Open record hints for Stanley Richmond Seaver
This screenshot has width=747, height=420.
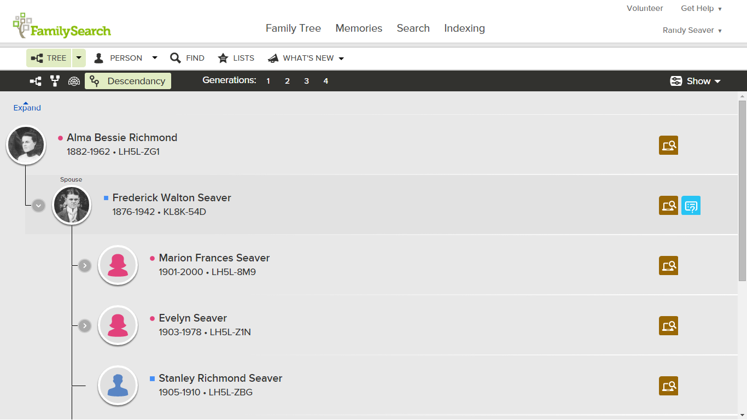[x=668, y=386]
